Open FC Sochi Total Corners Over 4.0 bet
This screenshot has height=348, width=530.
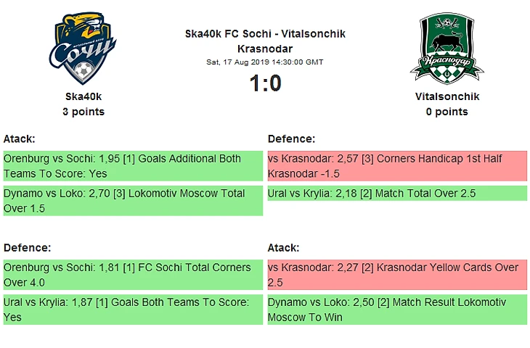133,275
